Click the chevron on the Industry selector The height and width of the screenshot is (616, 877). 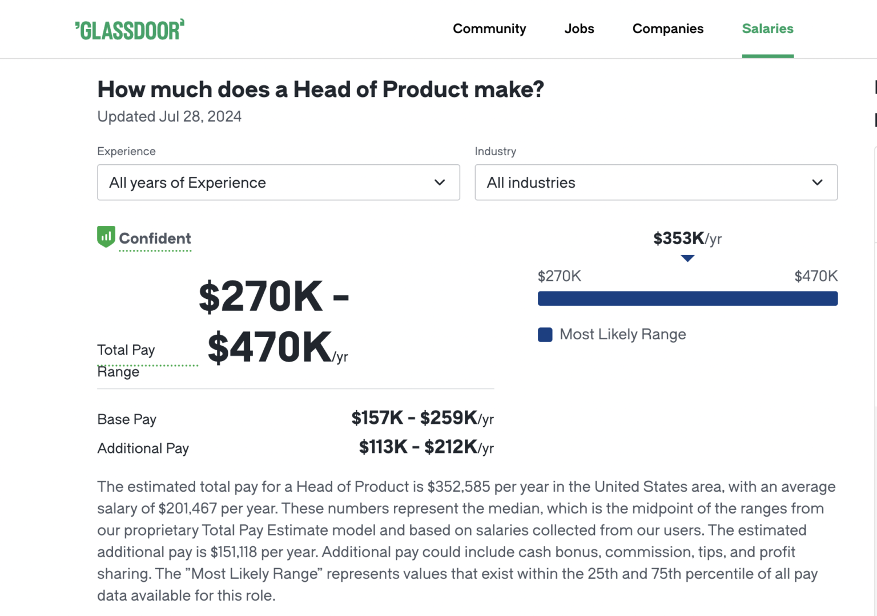[818, 183]
